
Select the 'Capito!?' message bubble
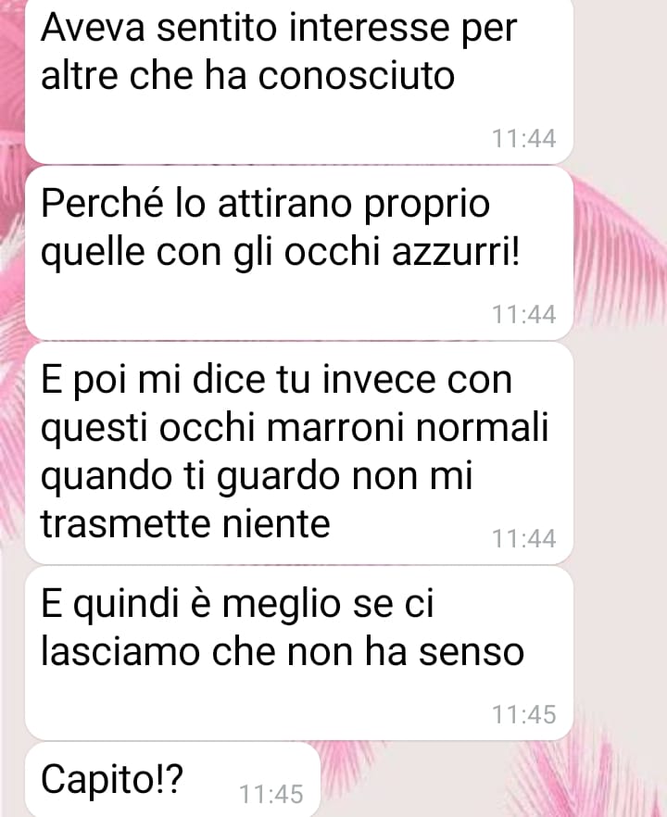(x=172, y=780)
